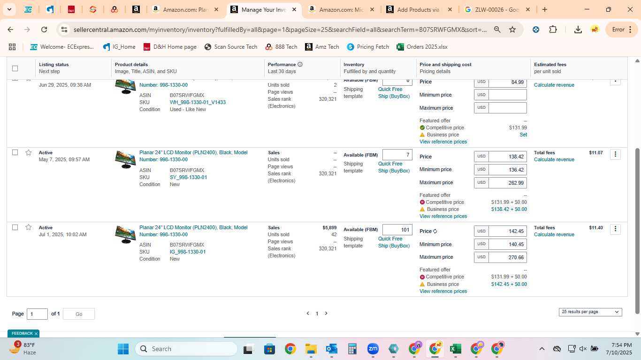Click the price refresh icon on IG listing
The width and height of the screenshot is (641, 360).
pos(435,231)
